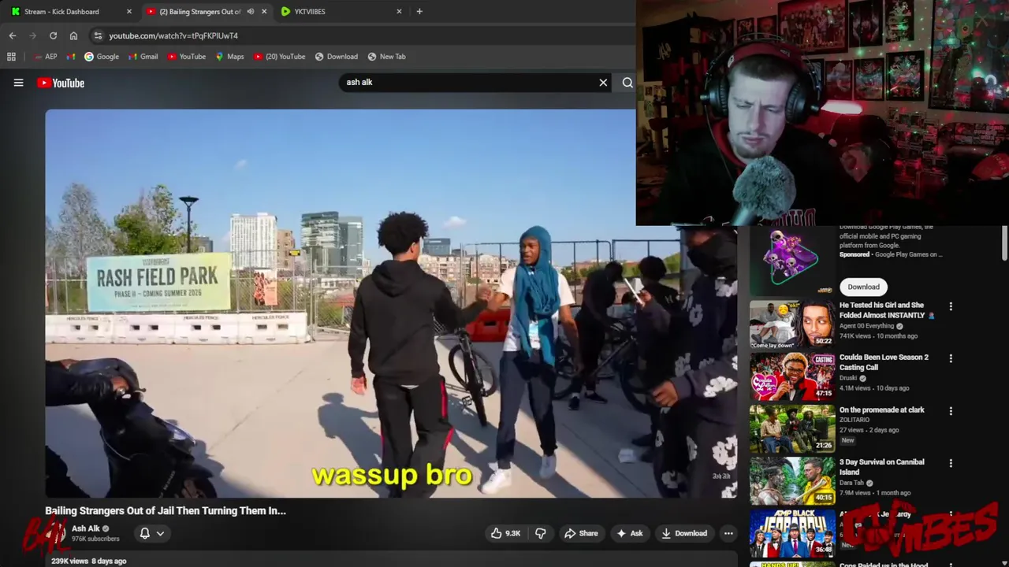Open 'On the promenade at clark' thumbnail
This screenshot has width=1009, height=567.
791,428
